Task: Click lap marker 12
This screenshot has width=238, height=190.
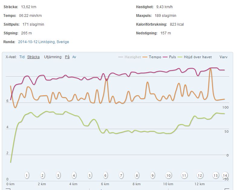Action: point(200,175)
